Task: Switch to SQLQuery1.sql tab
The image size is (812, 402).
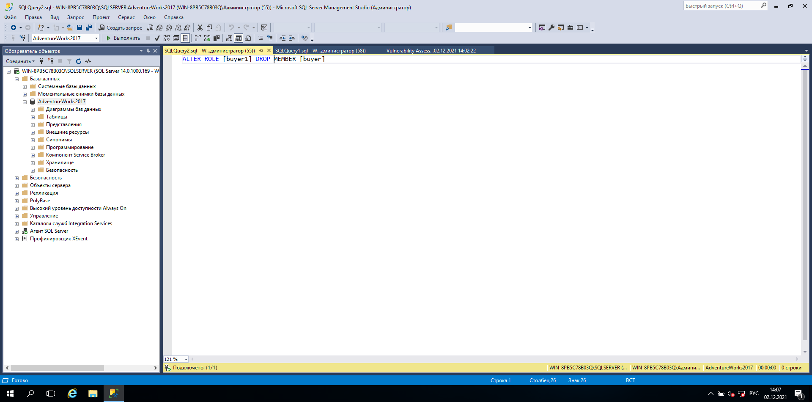Action: 320,50
